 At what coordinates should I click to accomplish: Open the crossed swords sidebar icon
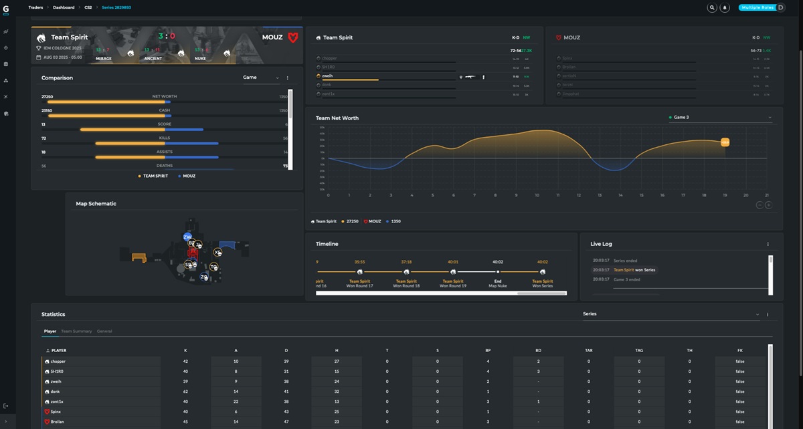pyautogui.click(x=6, y=98)
